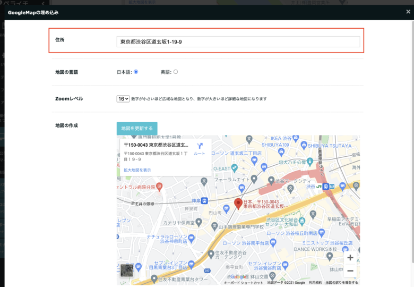Click the フォーラムエイト place marker
Viewport: 414px width, 287px height.
(x=254, y=179)
